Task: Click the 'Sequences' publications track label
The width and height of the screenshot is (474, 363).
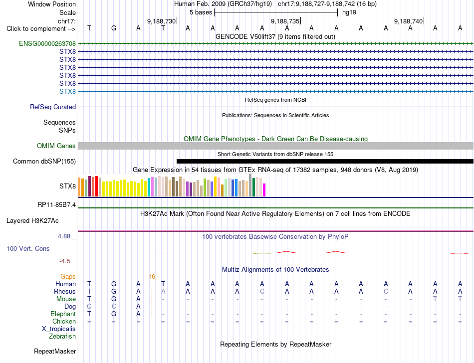Action: coord(59,122)
